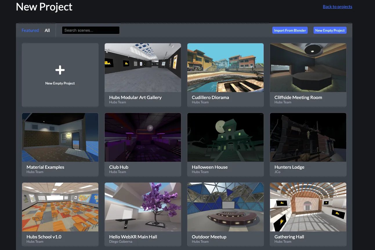Open the Cudillero Diorama scene thumbnail
Screen dimensions: 375x250
[x=225, y=68]
